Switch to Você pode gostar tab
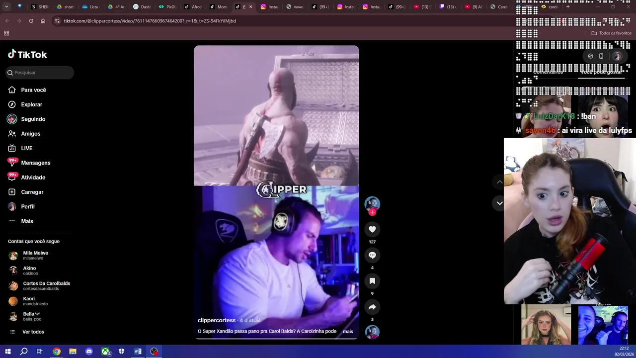The height and width of the screenshot is (358, 636). pyautogui.click(x=601, y=72)
